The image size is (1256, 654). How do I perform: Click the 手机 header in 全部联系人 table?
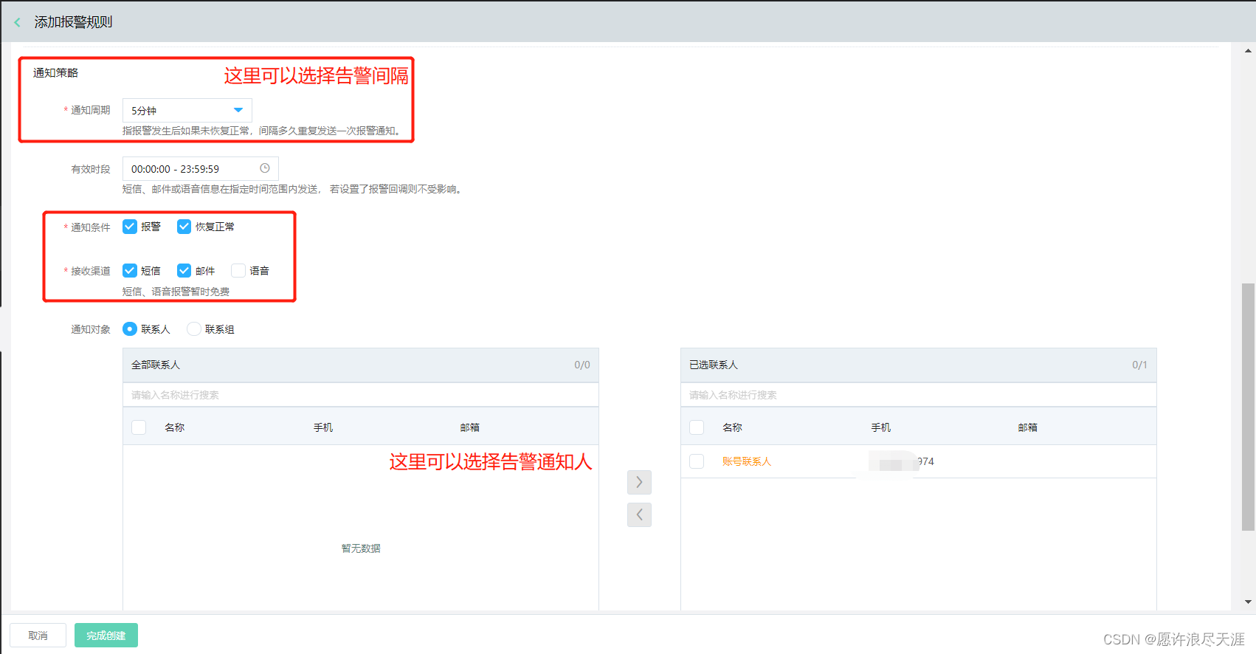(x=323, y=427)
